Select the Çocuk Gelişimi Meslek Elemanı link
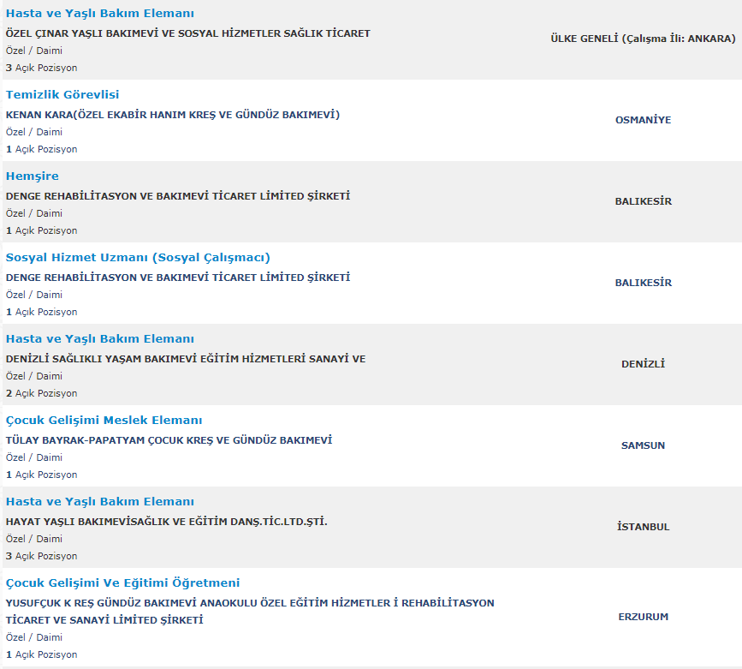The height and width of the screenshot is (669, 742). pyautogui.click(x=104, y=421)
